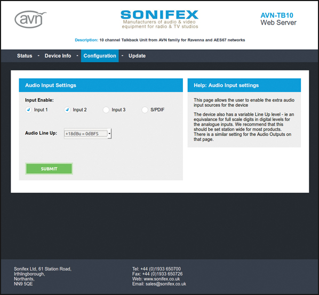
Task: Click the AVN logo icon
Action: [30, 19]
